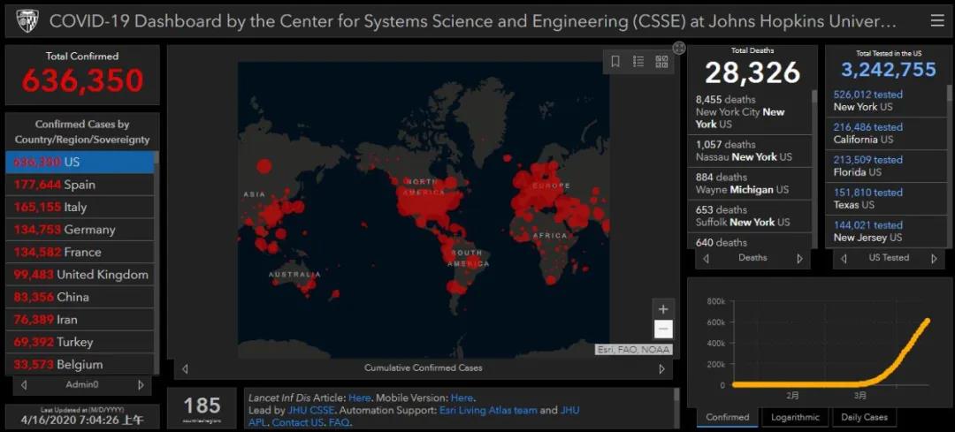Click left arrow beside US Tested
This screenshot has width=955, height=432.
(843, 259)
